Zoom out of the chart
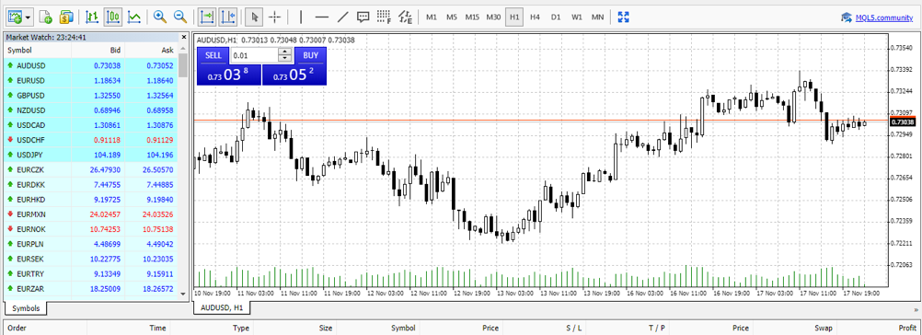 [180, 17]
